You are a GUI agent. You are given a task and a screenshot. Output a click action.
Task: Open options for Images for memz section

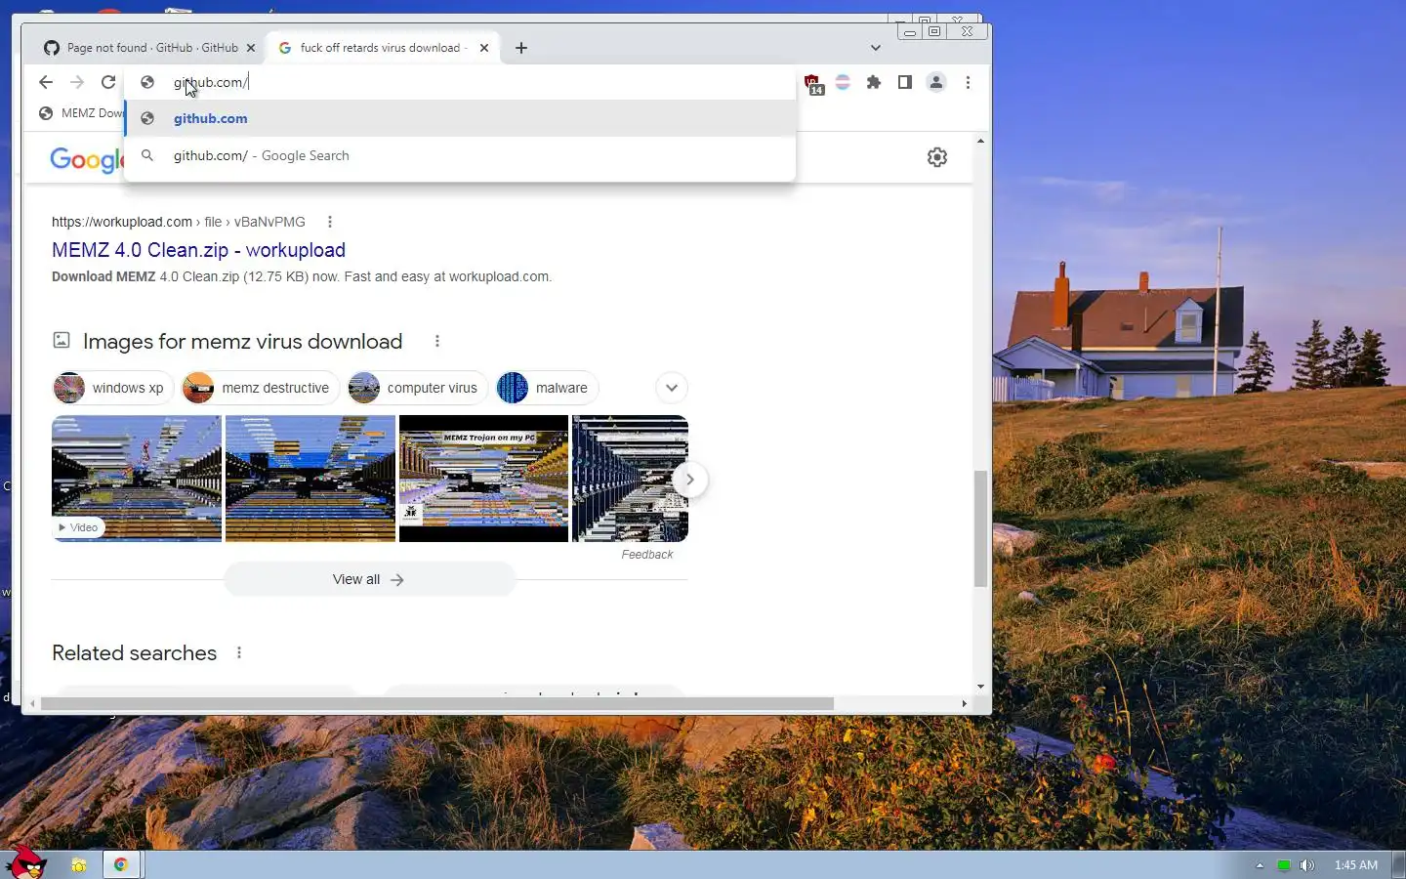click(437, 341)
